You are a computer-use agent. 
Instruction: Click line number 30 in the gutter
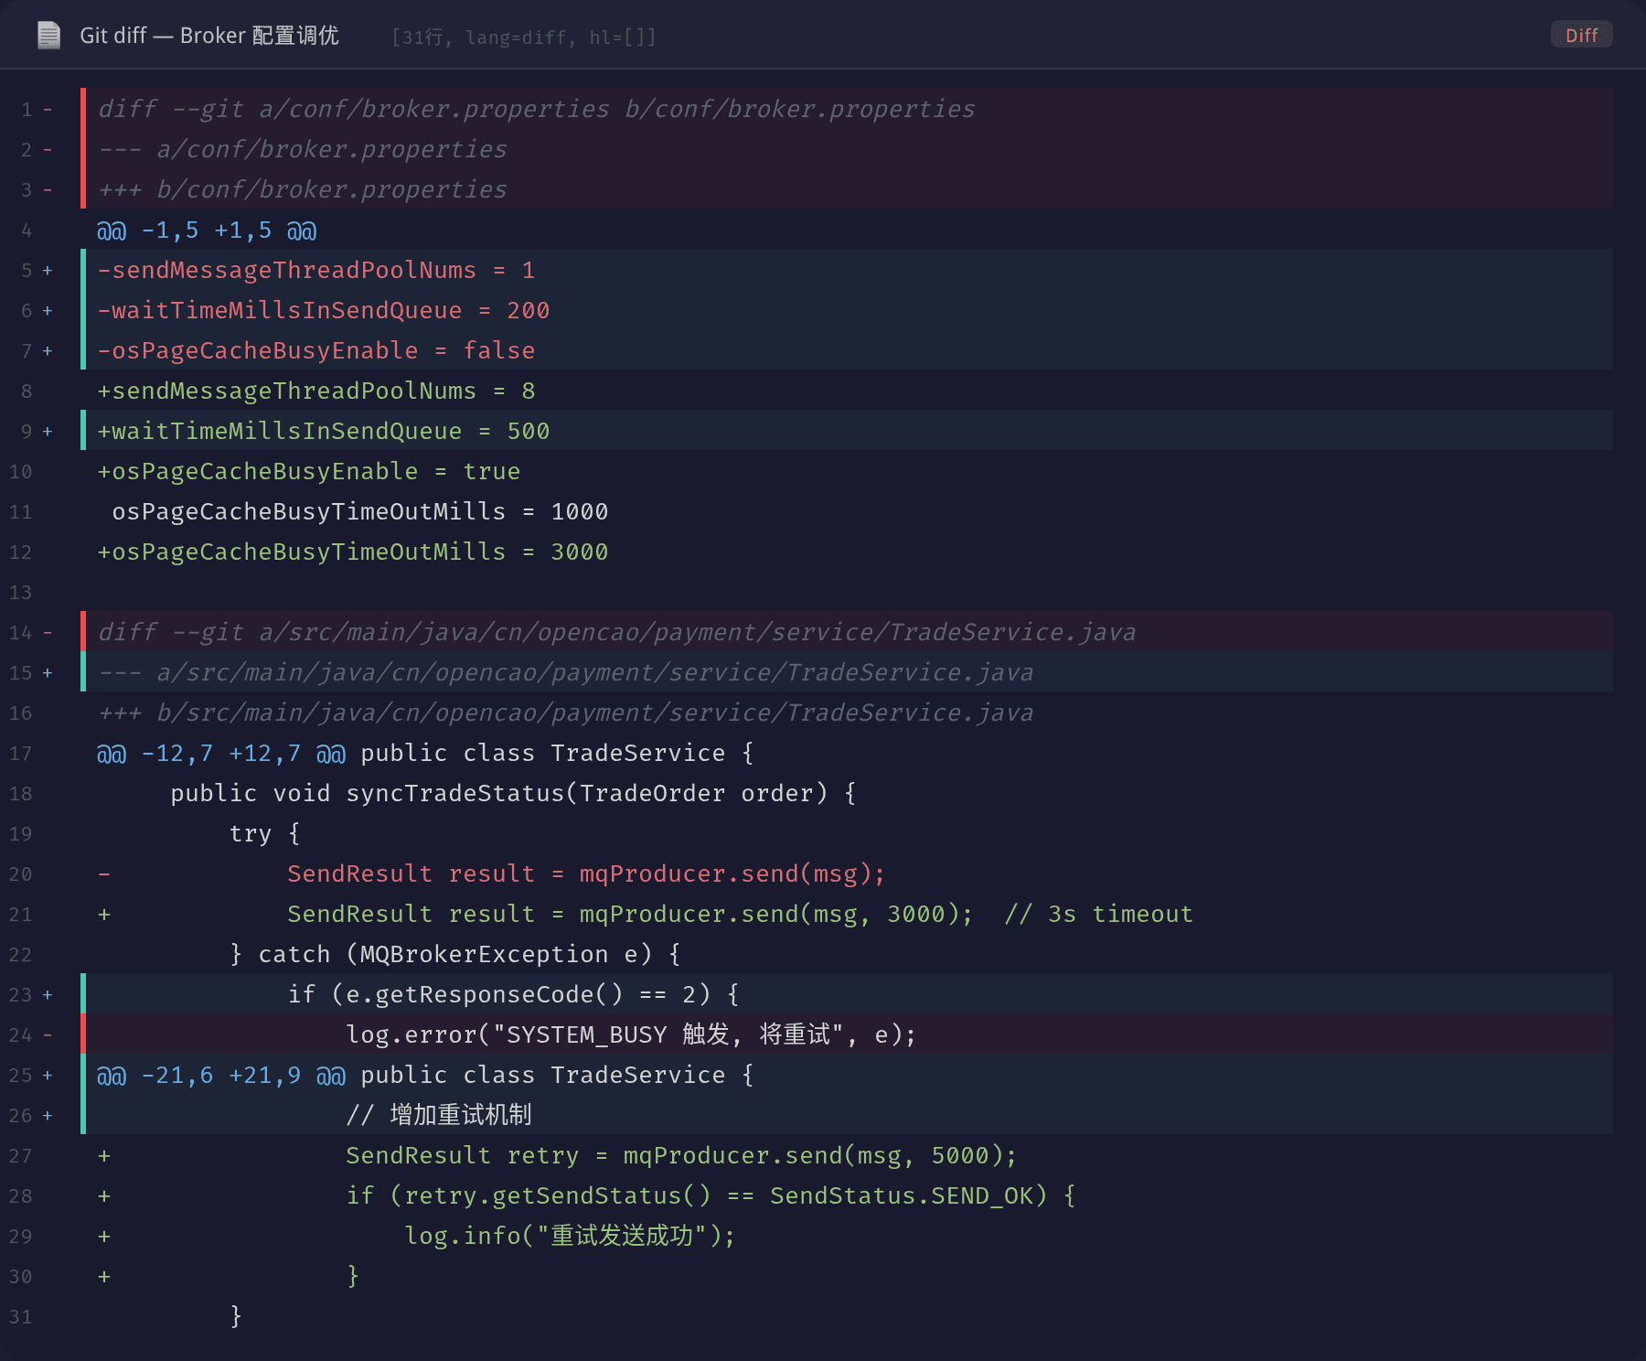(x=20, y=1277)
